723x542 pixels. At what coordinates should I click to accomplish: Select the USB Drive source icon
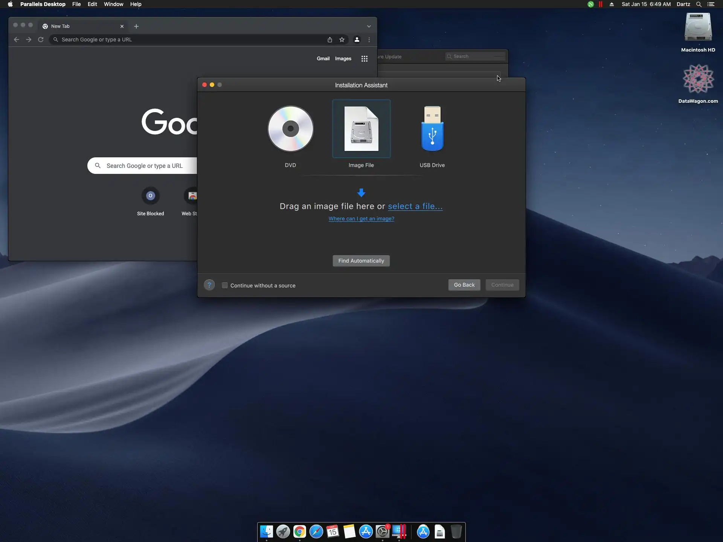click(x=432, y=129)
